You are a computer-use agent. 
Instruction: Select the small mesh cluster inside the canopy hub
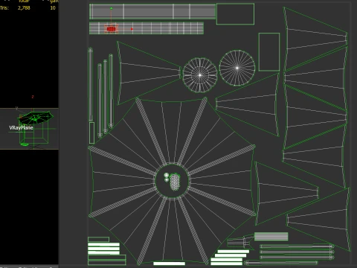175,182
